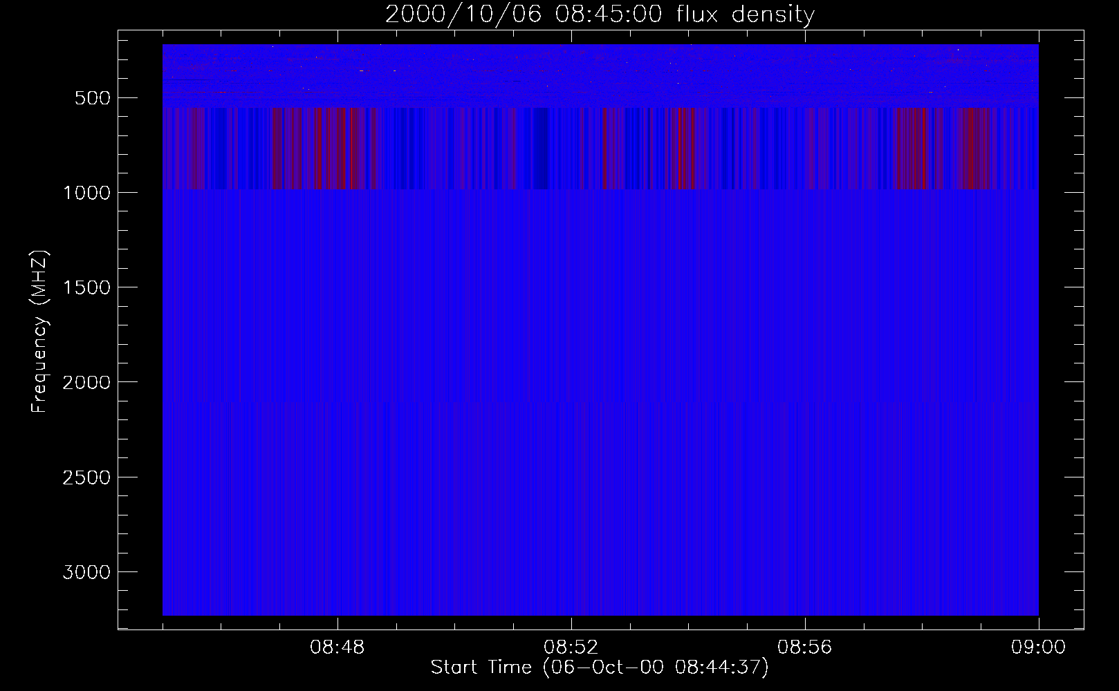Select the 2000 frequency tick label

tap(86, 382)
